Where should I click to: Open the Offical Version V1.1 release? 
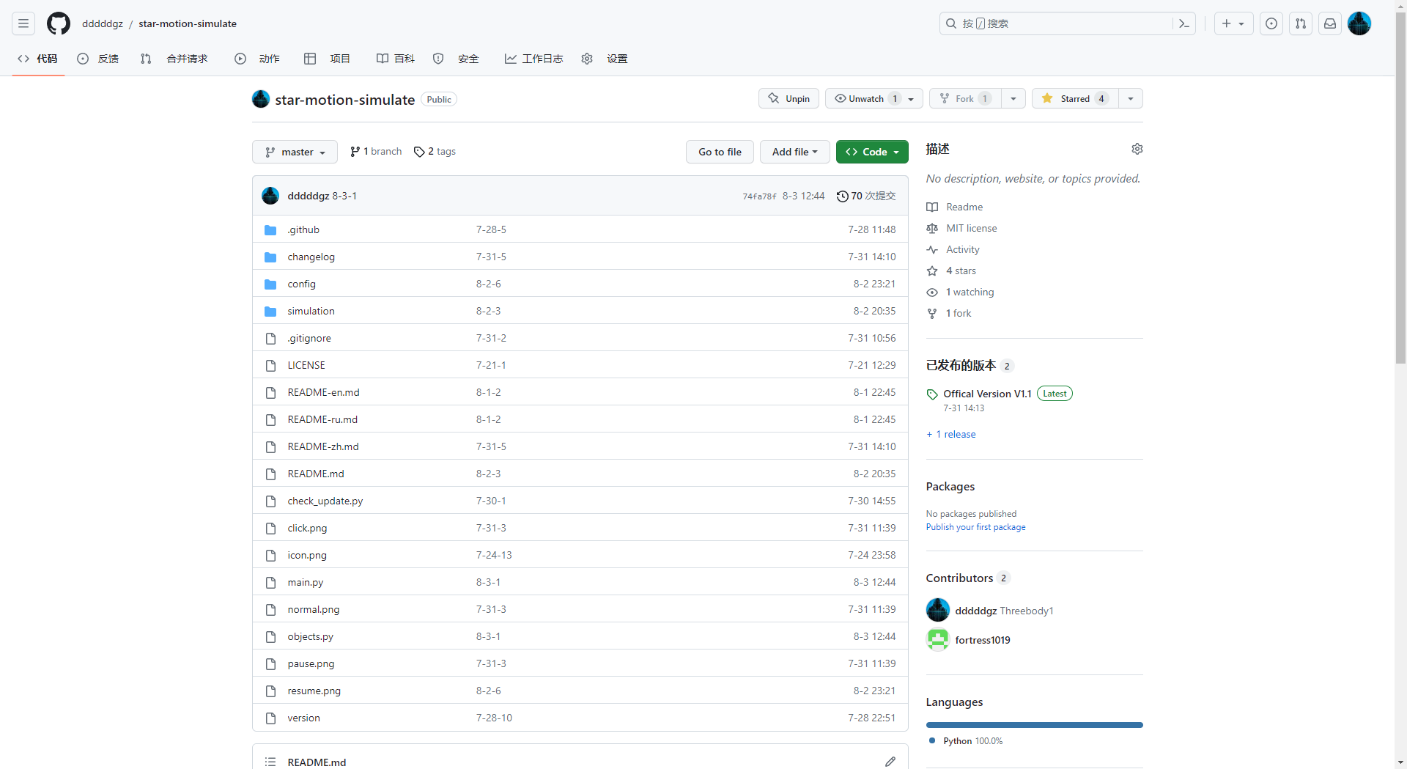click(987, 394)
